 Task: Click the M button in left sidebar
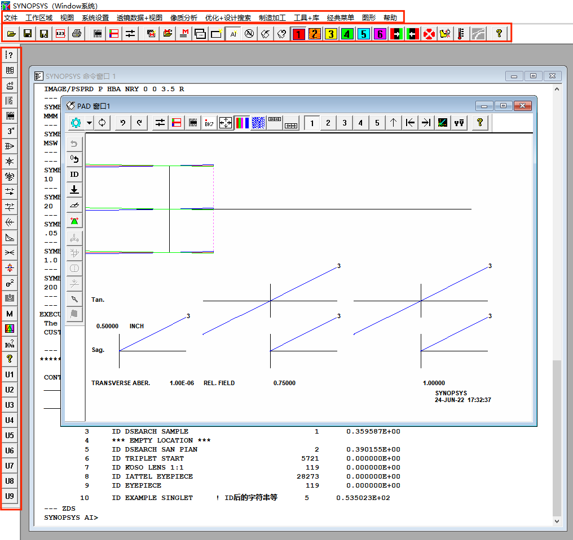pos(10,314)
